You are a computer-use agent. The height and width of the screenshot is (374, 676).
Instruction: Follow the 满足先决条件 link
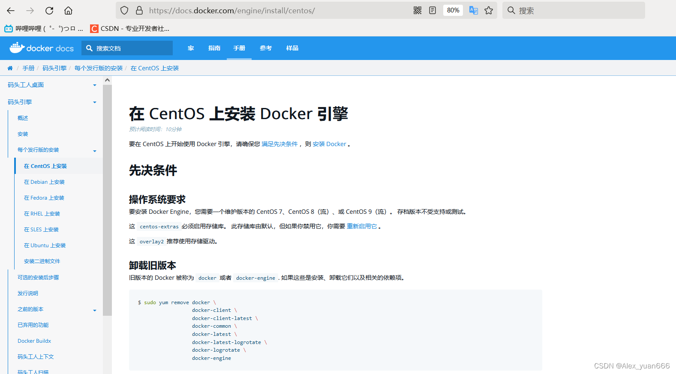pyautogui.click(x=279, y=144)
